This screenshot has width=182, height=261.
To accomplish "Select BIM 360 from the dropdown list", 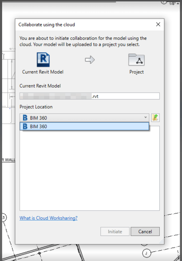I will (x=84, y=126).
